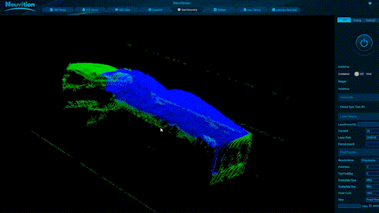Click the last toolbar Recording button
The height and width of the screenshot is (213, 379).
[284, 10]
